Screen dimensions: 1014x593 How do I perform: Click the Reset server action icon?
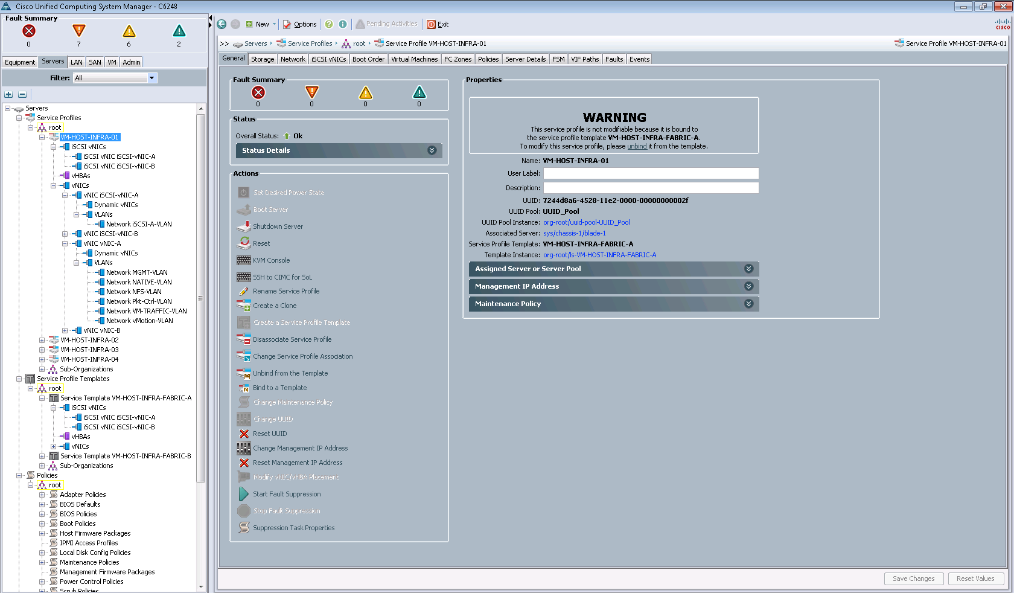244,243
